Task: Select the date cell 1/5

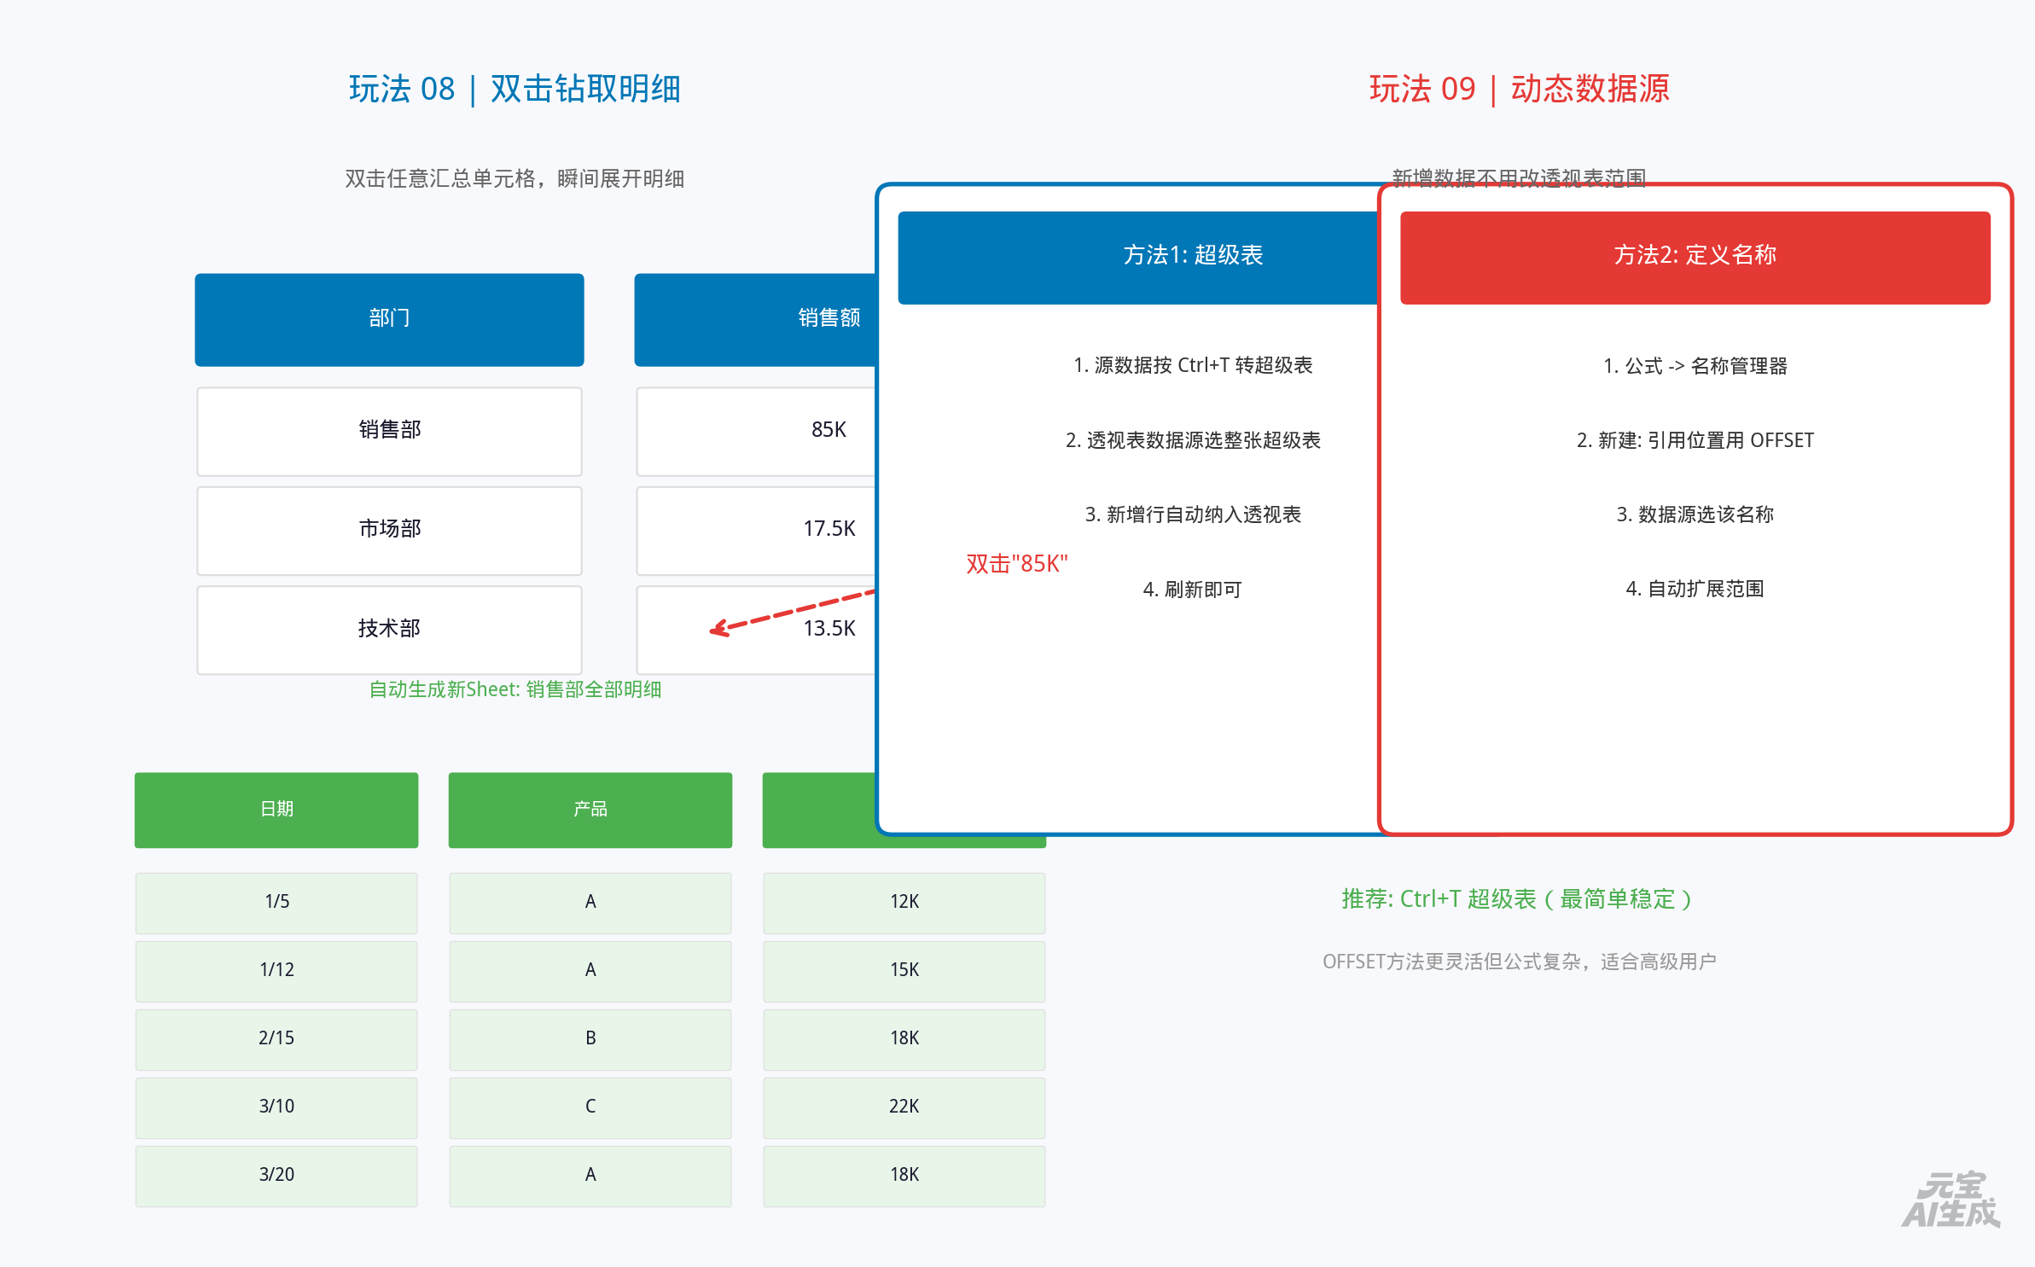Action: (276, 903)
